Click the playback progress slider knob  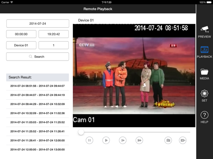tap(81, 132)
